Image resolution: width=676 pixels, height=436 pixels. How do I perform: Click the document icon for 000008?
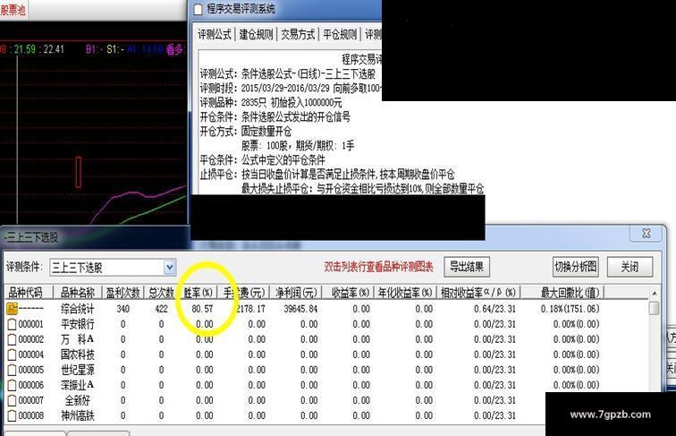13,415
